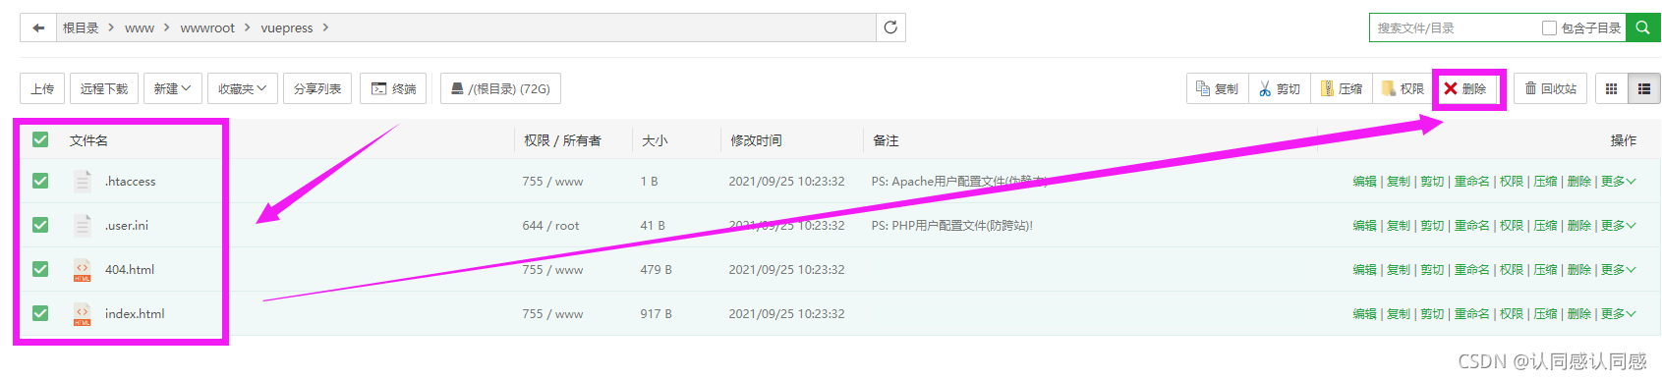Viewport: 1662px width, 379px height.
Task: Open the 分享列表 button
Action: pyautogui.click(x=317, y=88)
